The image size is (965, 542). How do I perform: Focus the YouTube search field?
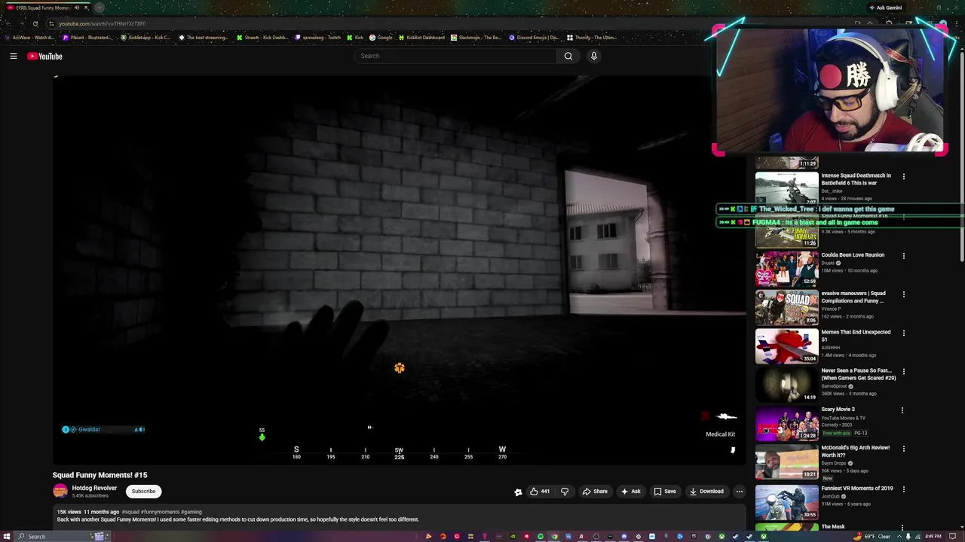(x=455, y=56)
